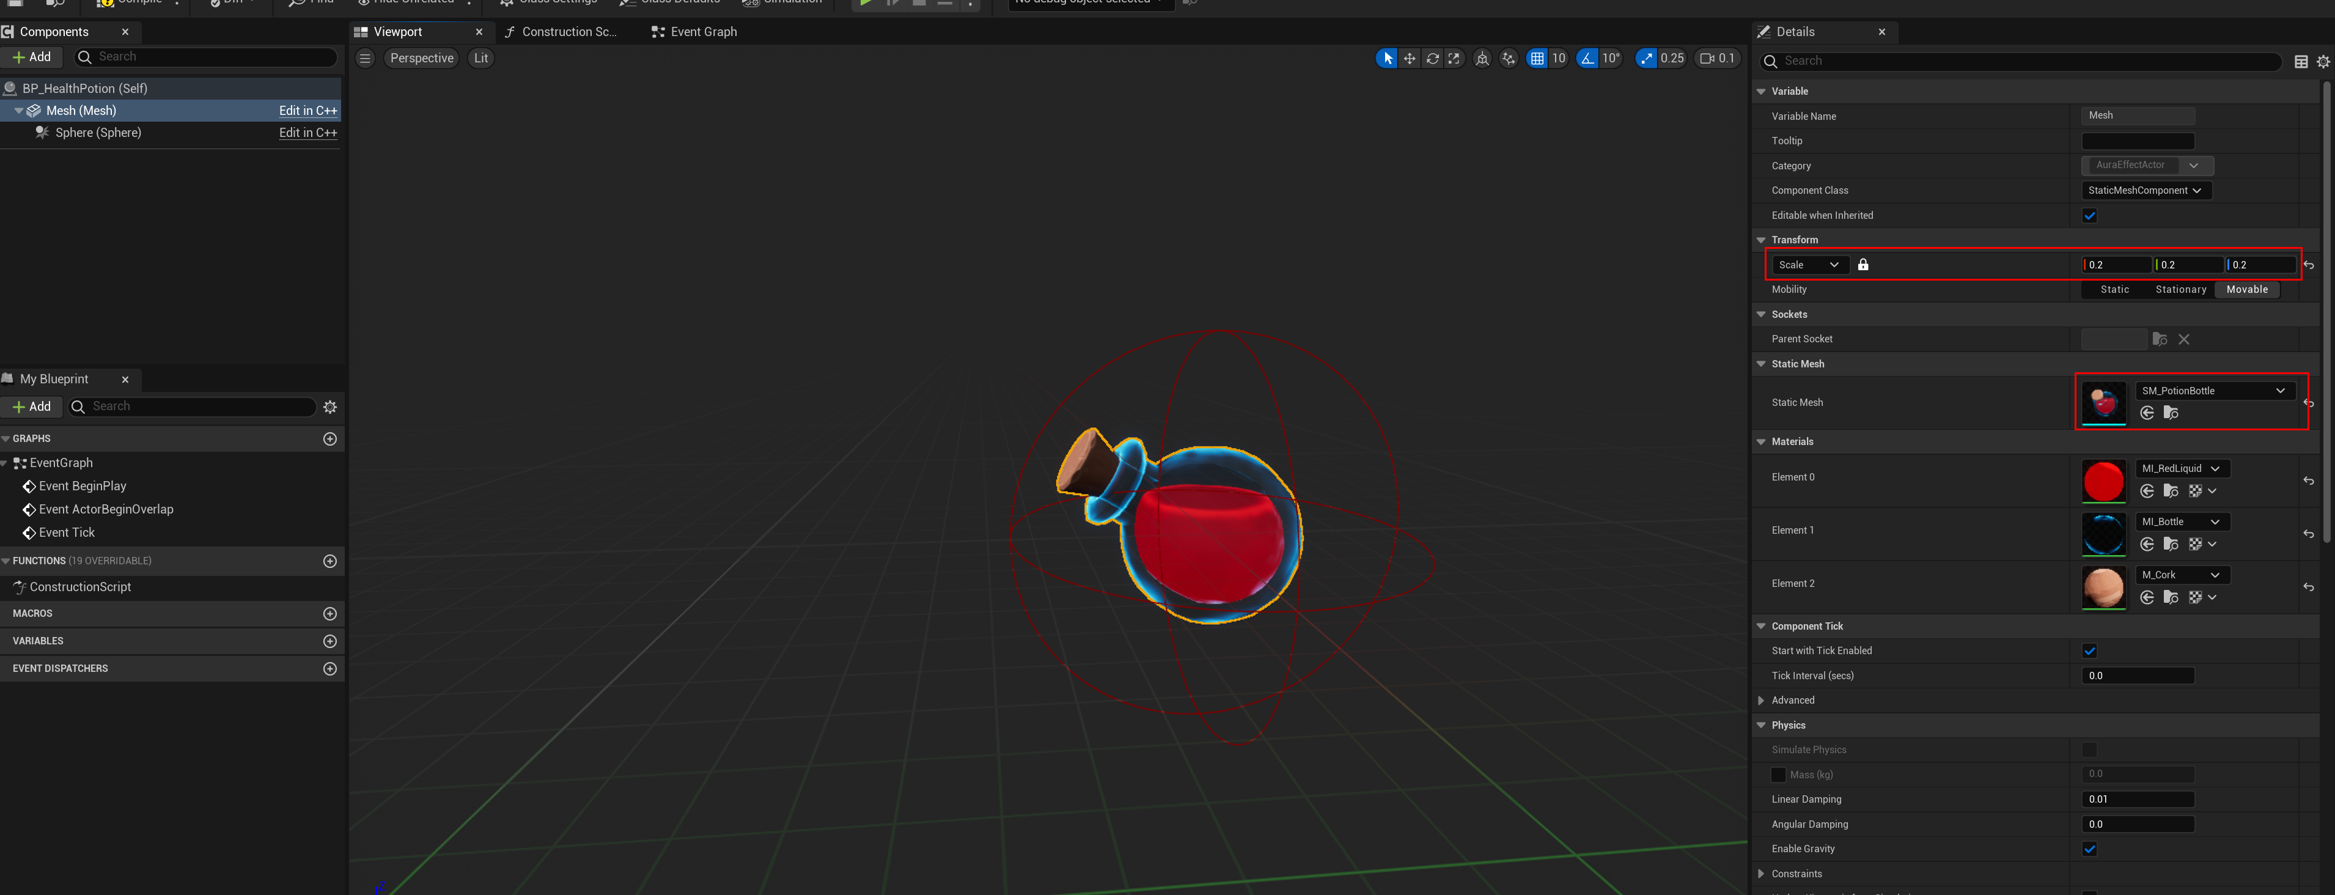Select the rotate gizmo tool
Viewport: 2335px width, 895px height.
pyautogui.click(x=1432, y=58)
